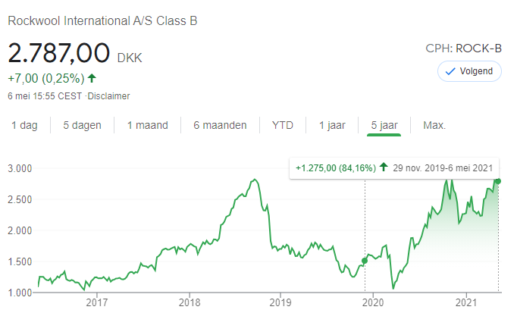Select the 1 dag tab

(25, 125)
